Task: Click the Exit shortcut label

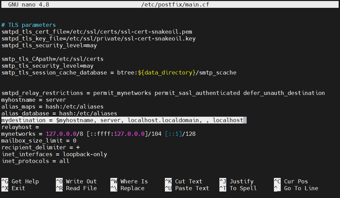Action: click(x=18, y=188)
